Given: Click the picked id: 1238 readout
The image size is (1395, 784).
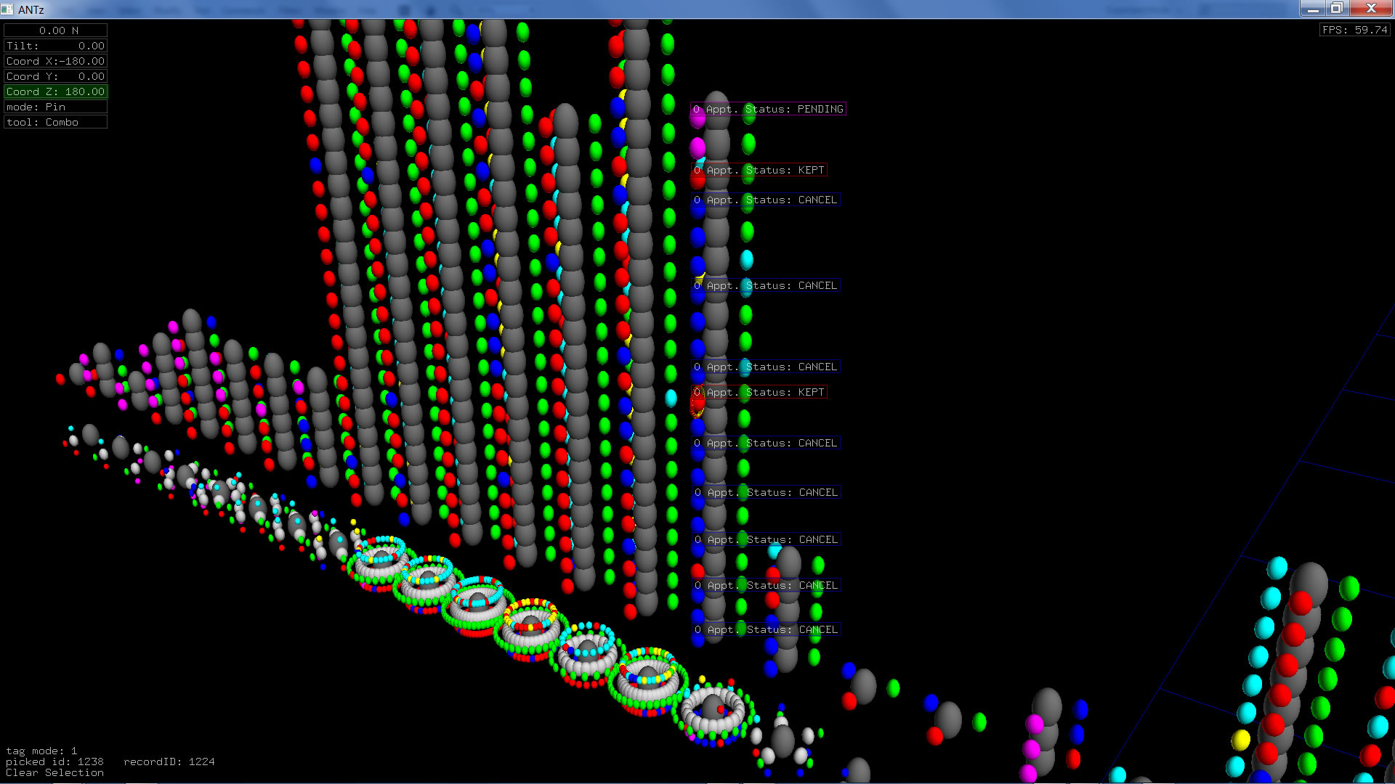Looking at the screenshot, I should [x=54, y=762].
